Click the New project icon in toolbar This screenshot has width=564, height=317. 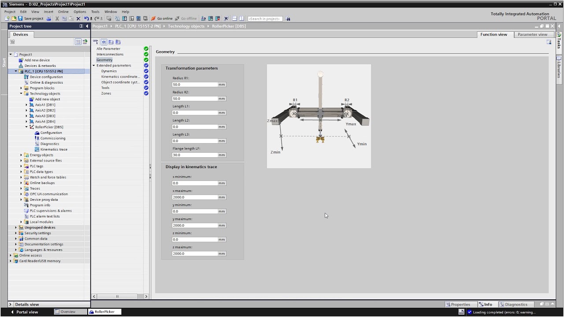click(x=7, y=18)
